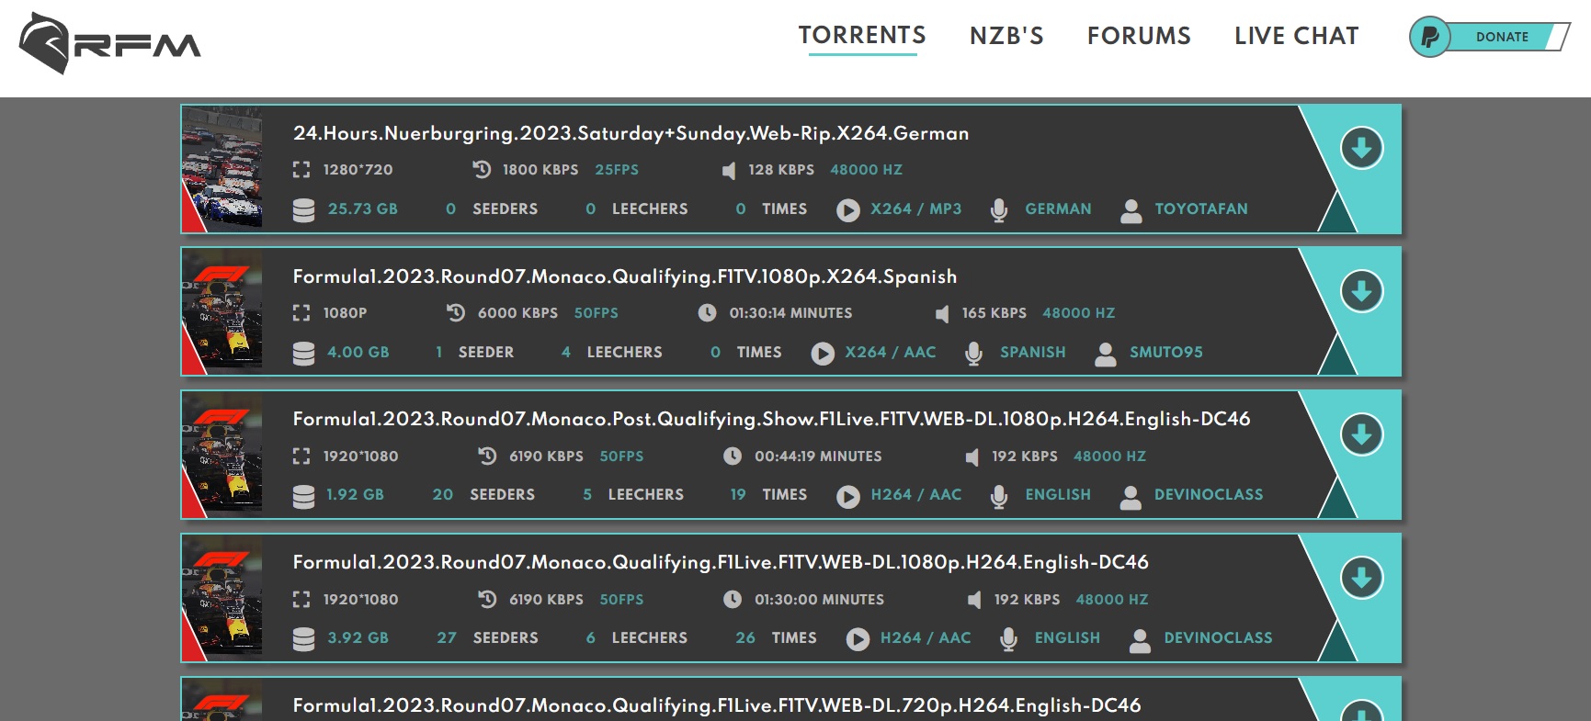Click uploader DEVINOCLASS on 3.92 GB torrent
Screen dimensions: 1591x721
tap(1218, 638)
